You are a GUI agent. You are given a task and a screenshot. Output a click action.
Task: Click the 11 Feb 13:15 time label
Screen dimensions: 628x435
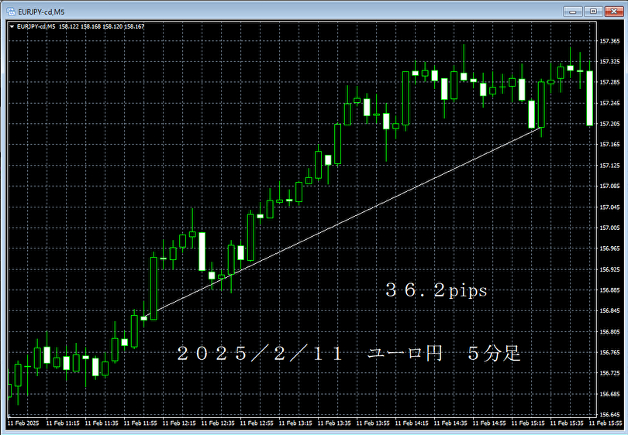[x=295, y=423]
